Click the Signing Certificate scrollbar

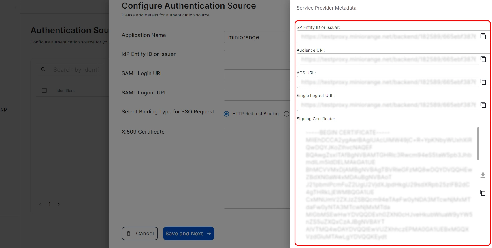click(x=478, y=143)
